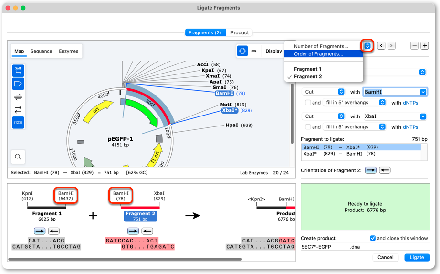
Task: Switch to Product tab
Action: (240, 32)
